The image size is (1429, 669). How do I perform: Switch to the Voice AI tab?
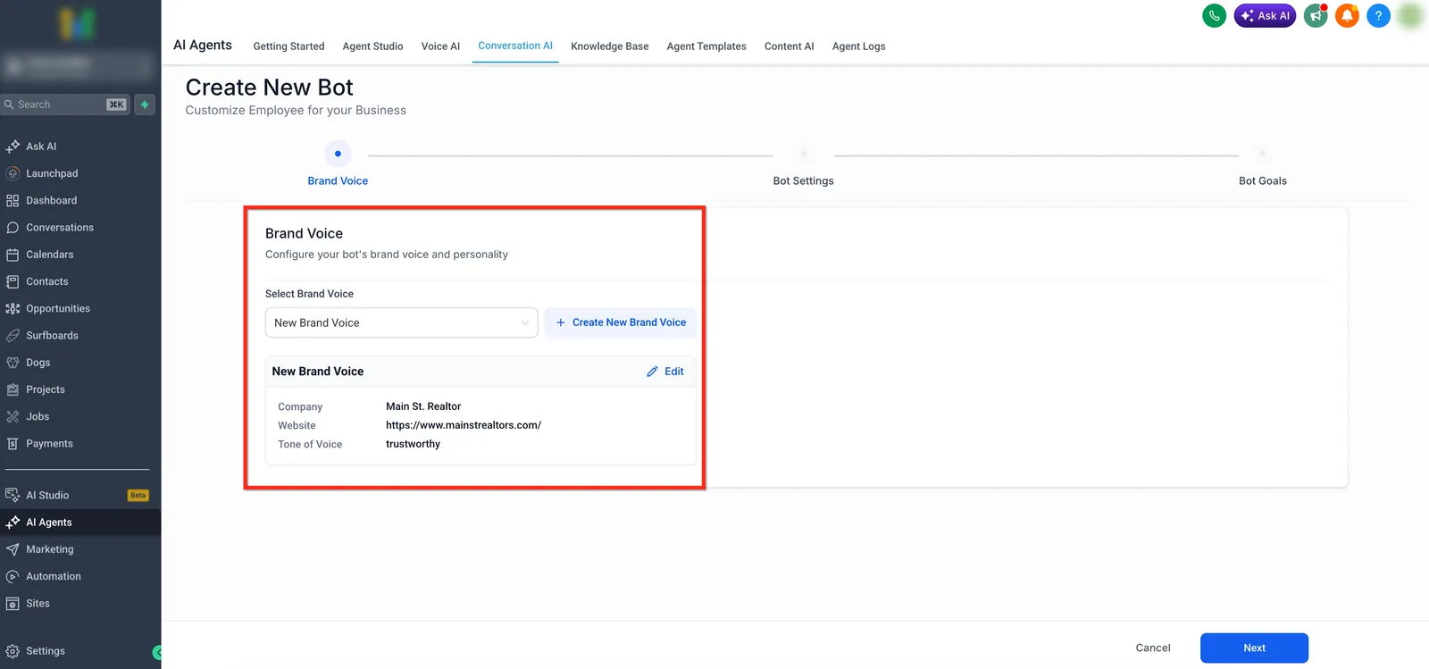(440, 46)
